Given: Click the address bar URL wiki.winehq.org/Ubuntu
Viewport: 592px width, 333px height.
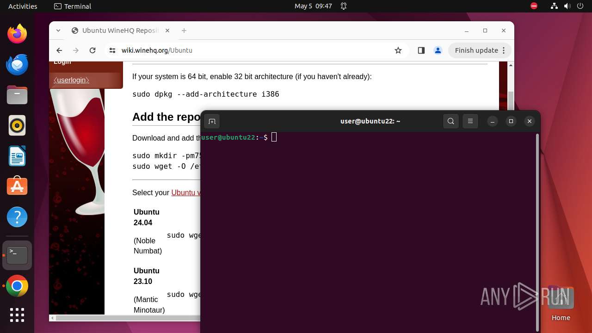Looking at the screenshot, I should [x=157, y=50].
